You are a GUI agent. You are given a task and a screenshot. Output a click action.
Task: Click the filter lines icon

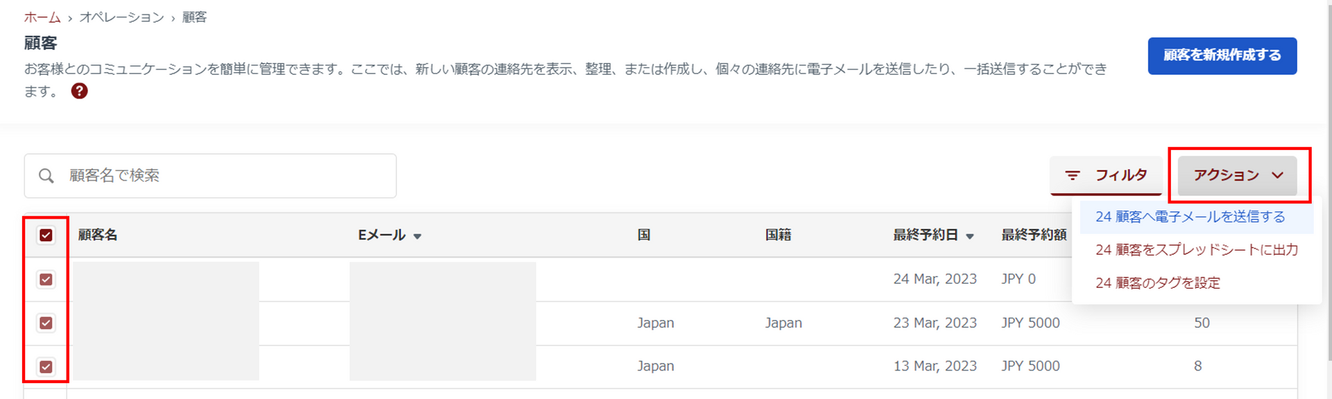click(1072, 176)
